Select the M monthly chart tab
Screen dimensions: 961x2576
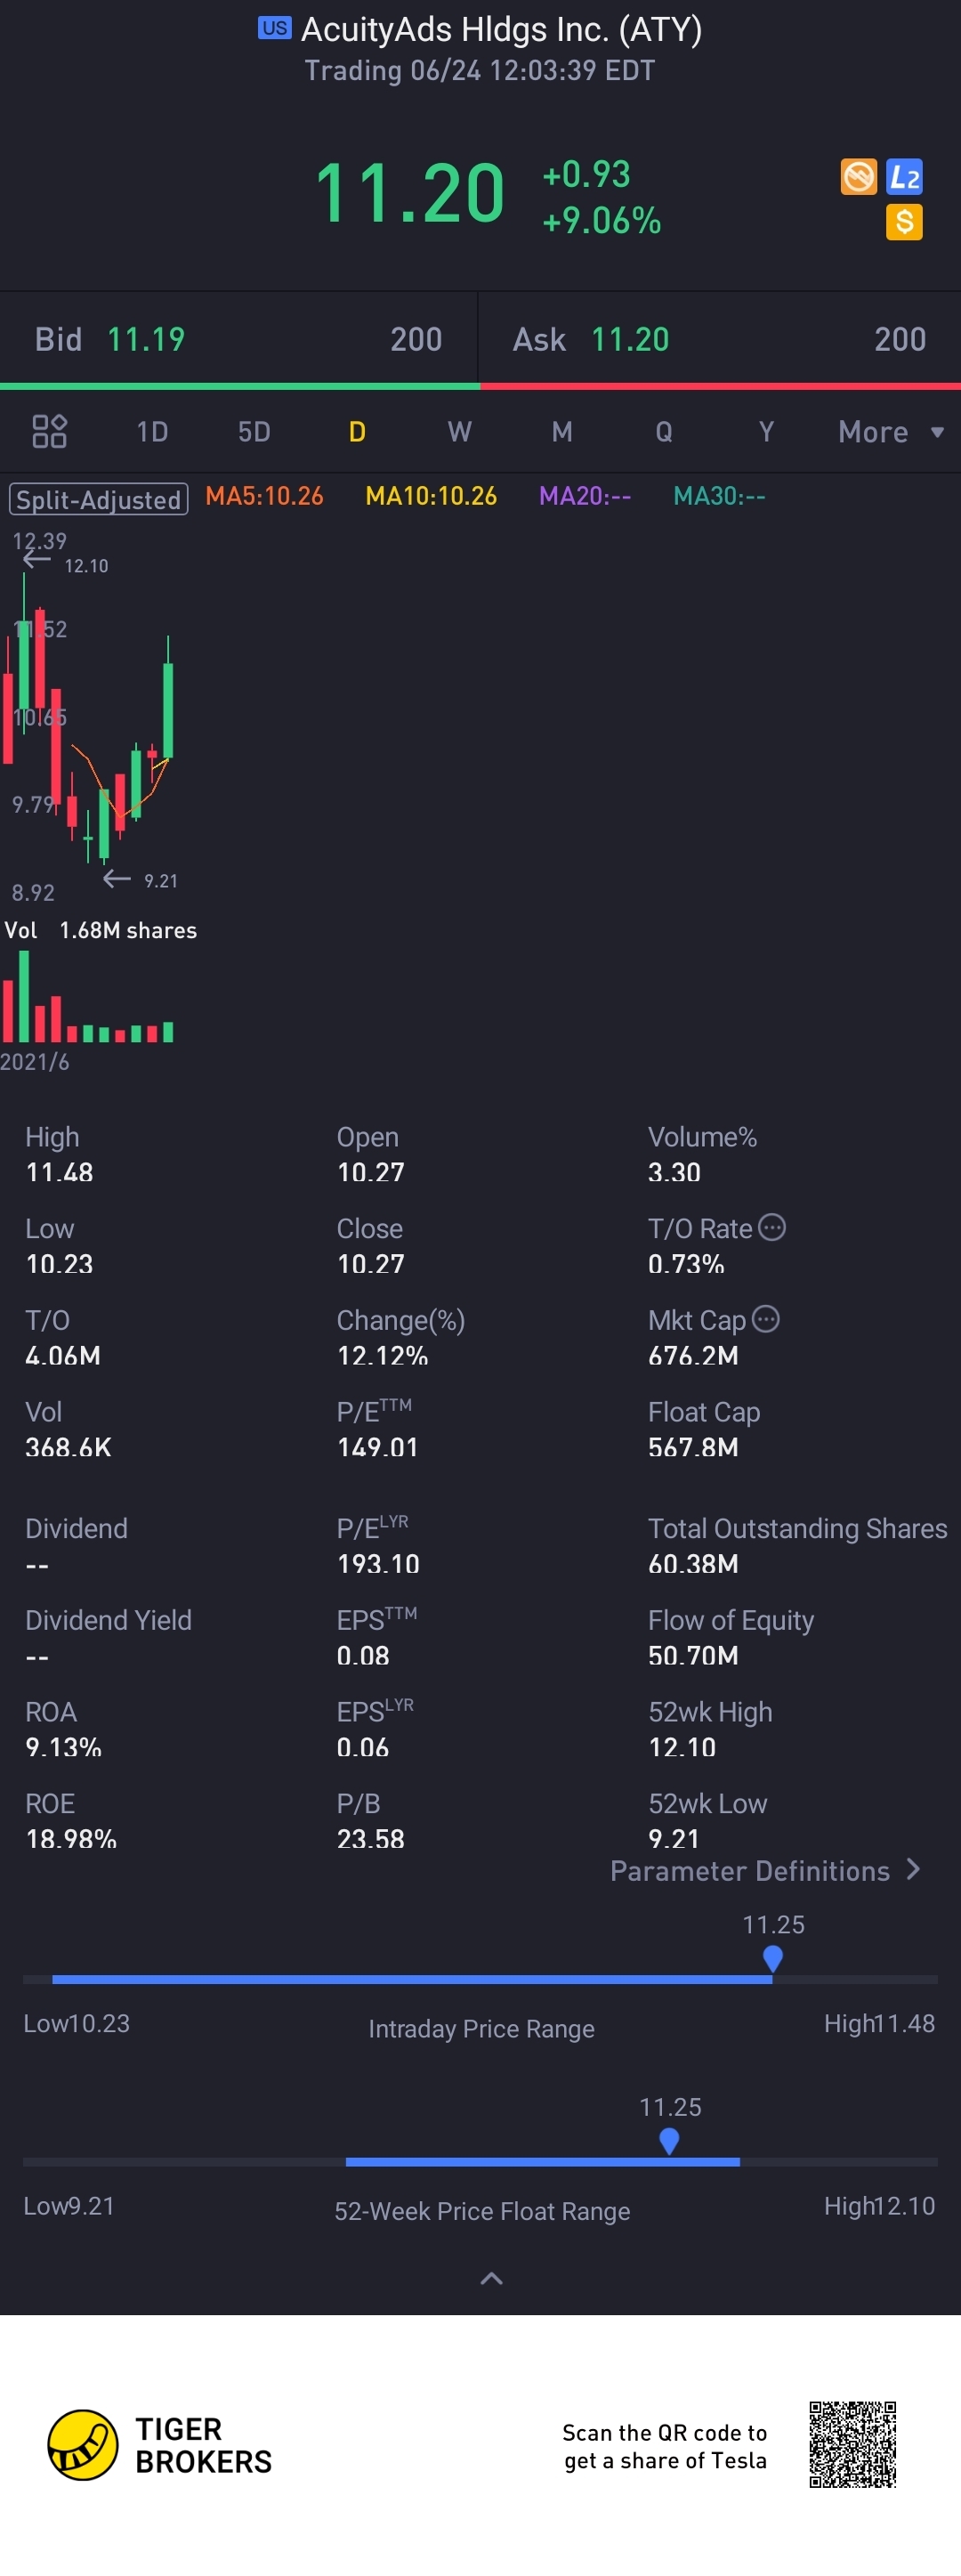[x=562, y=432]
